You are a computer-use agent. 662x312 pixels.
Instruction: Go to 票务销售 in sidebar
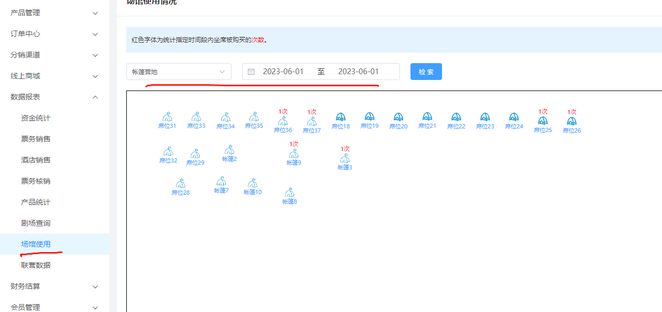click(x=36, y=139)
